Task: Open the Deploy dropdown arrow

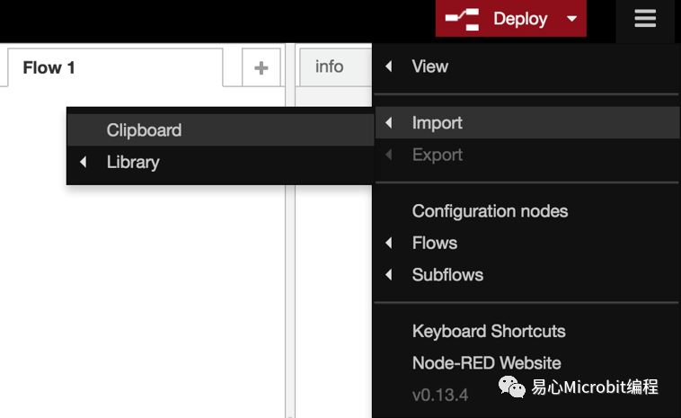Action: (x=572, y=19)
